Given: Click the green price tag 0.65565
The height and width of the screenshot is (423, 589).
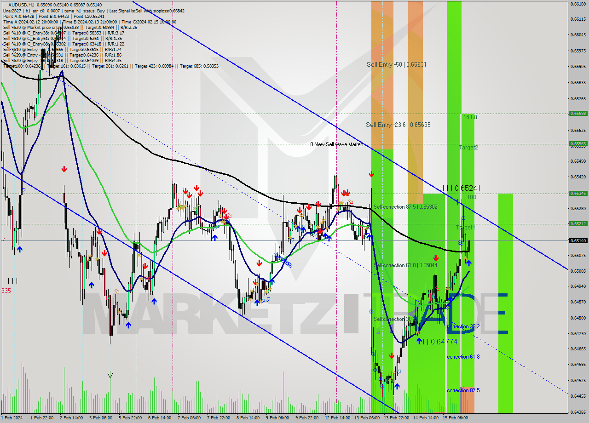Looking at the screenshot, I should point(578,143).
